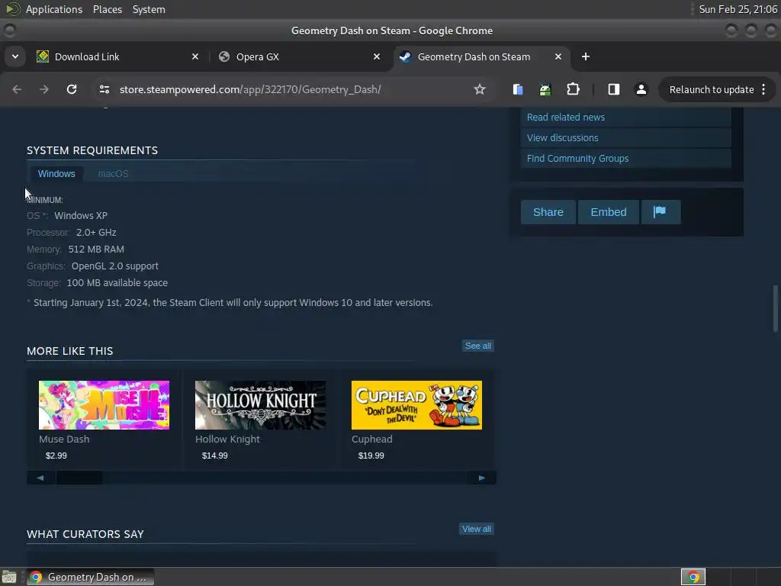Toggle the Chrome side panel
Viewport: 781px width, 586px height.
click(614, 89)
